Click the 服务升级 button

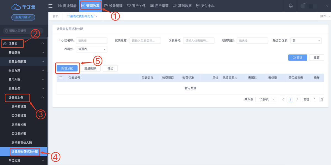point(23,17)
